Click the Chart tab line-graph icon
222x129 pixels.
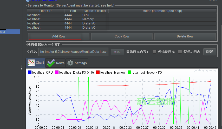pyautogui.click(x=31, y=63)
